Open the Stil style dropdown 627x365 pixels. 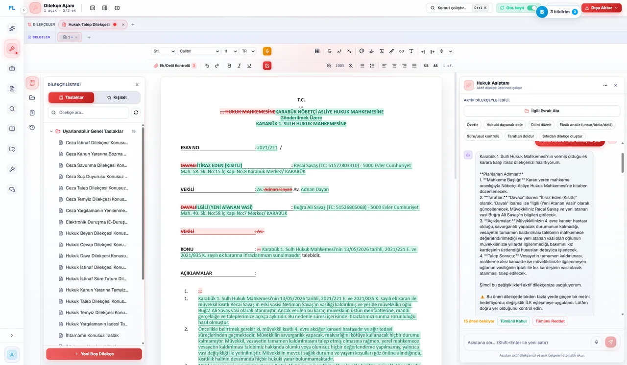tap(164, 51)
